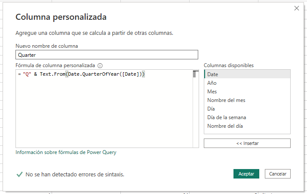Click the formula editor scrollbar thumb
The height and width of the screenshot is (194, 307).
tap(195, 74)
